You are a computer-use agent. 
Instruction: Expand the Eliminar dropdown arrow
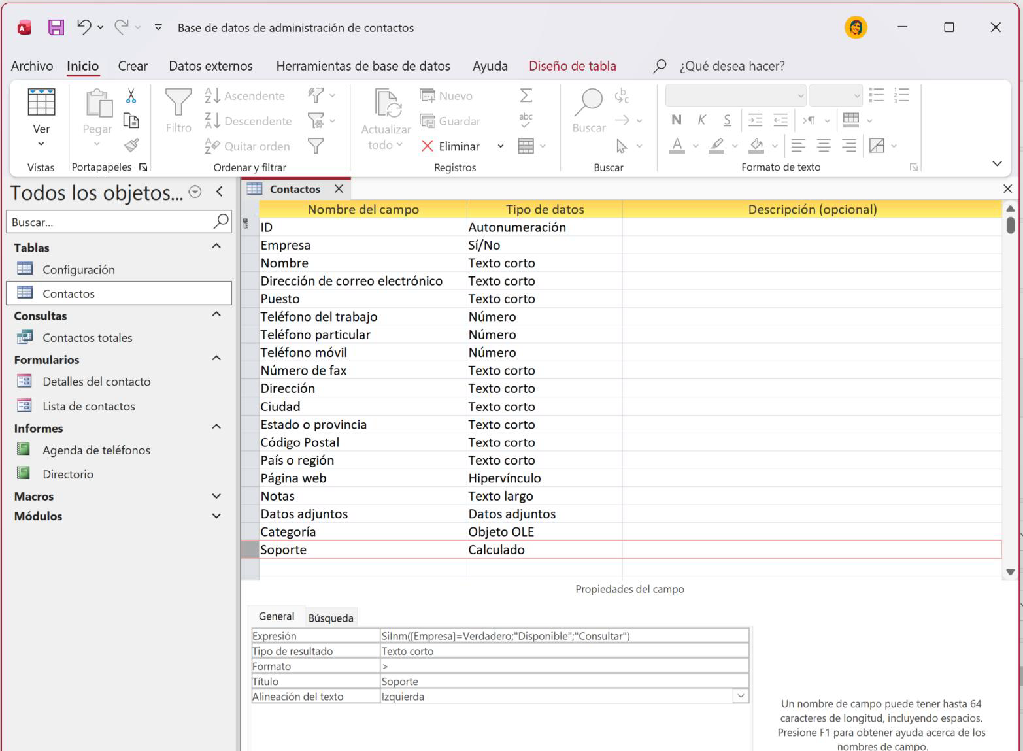[x=501, y=146]
